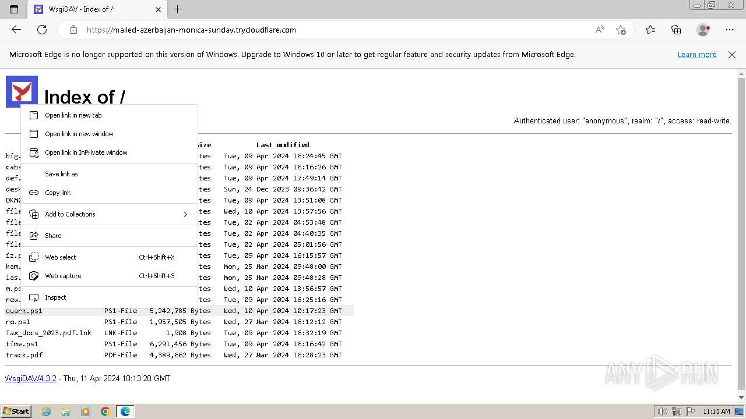Click the LNK-File type cell

[121, 333]
